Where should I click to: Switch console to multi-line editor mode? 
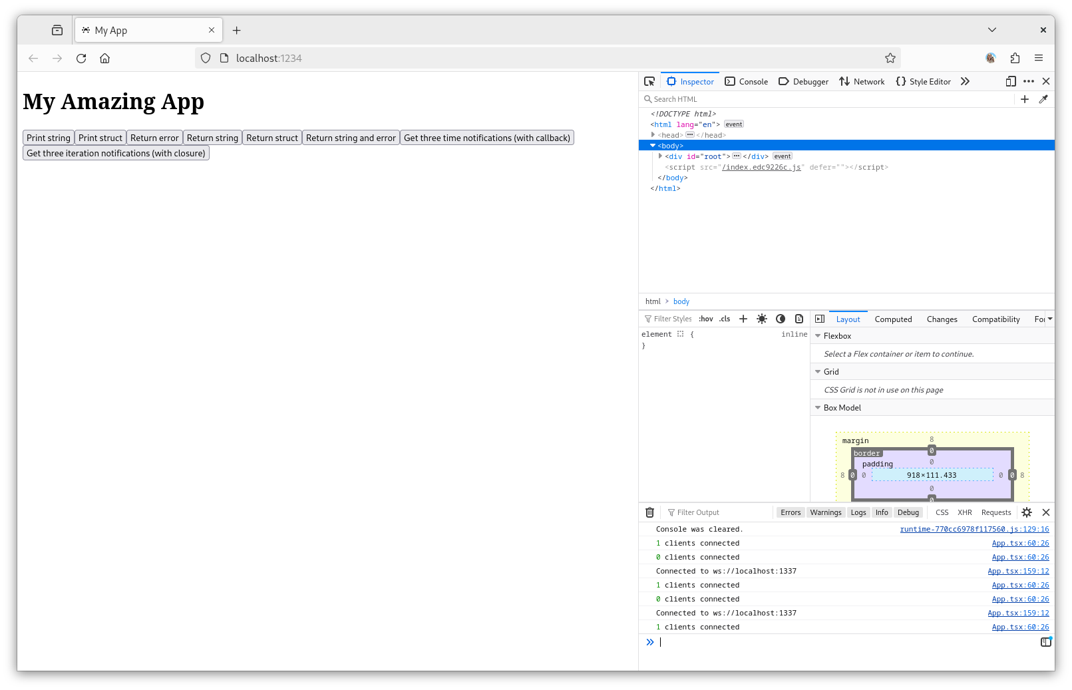tap(1046, 642)
